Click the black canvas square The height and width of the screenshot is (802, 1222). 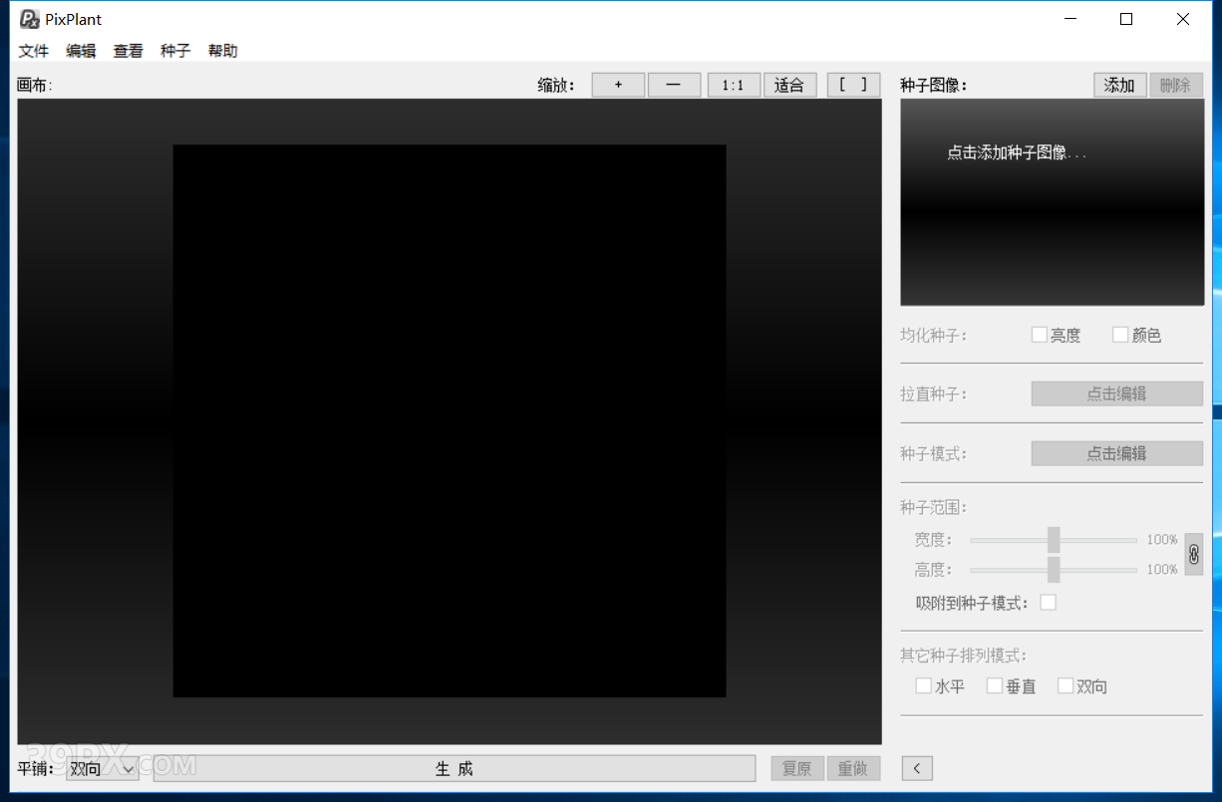click(x=450, y=420)
